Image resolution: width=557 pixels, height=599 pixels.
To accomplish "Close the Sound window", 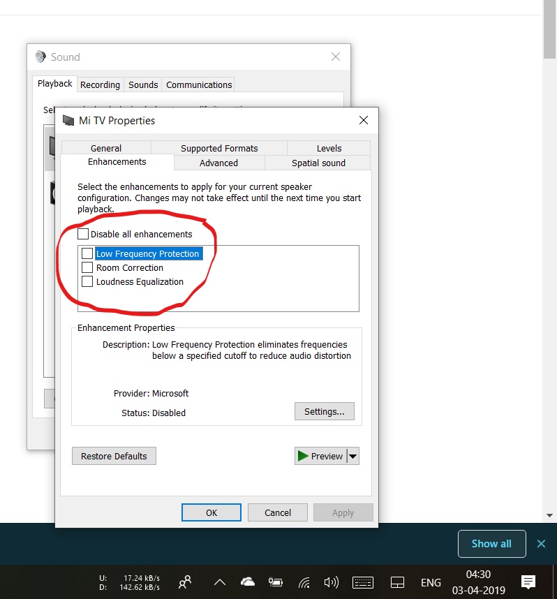I will point(336,57).
